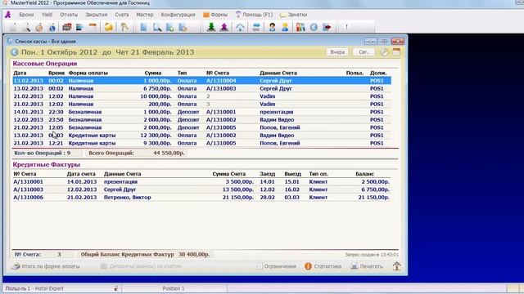Open the calendar icon in the date bar

[396, 52]
